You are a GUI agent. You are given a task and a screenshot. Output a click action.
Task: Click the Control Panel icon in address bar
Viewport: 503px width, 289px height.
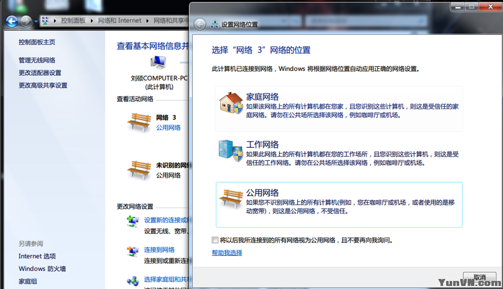(45, 21)
